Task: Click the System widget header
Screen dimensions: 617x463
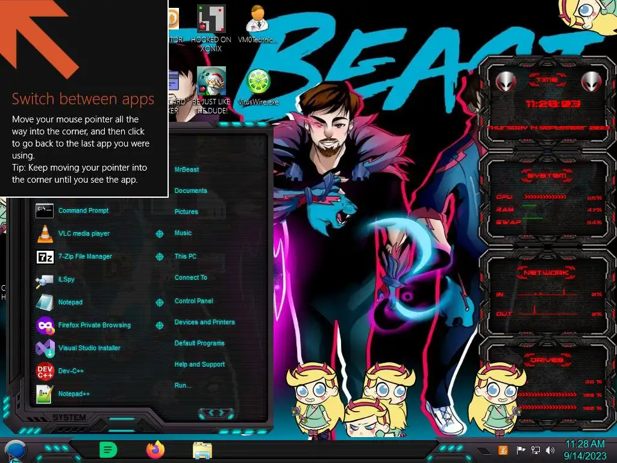Action: [547, 175]
